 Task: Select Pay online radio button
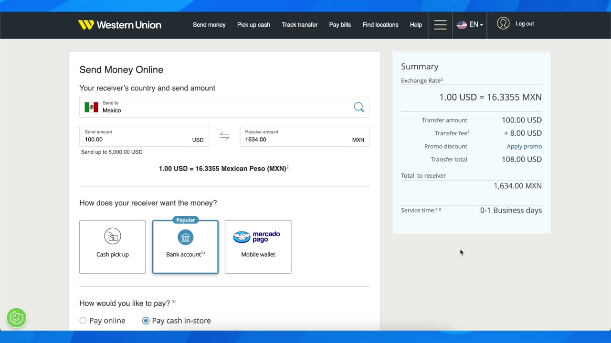click(83, 321)
